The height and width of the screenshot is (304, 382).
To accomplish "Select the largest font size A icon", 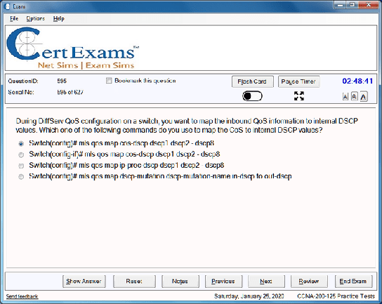I will point(364,97).
